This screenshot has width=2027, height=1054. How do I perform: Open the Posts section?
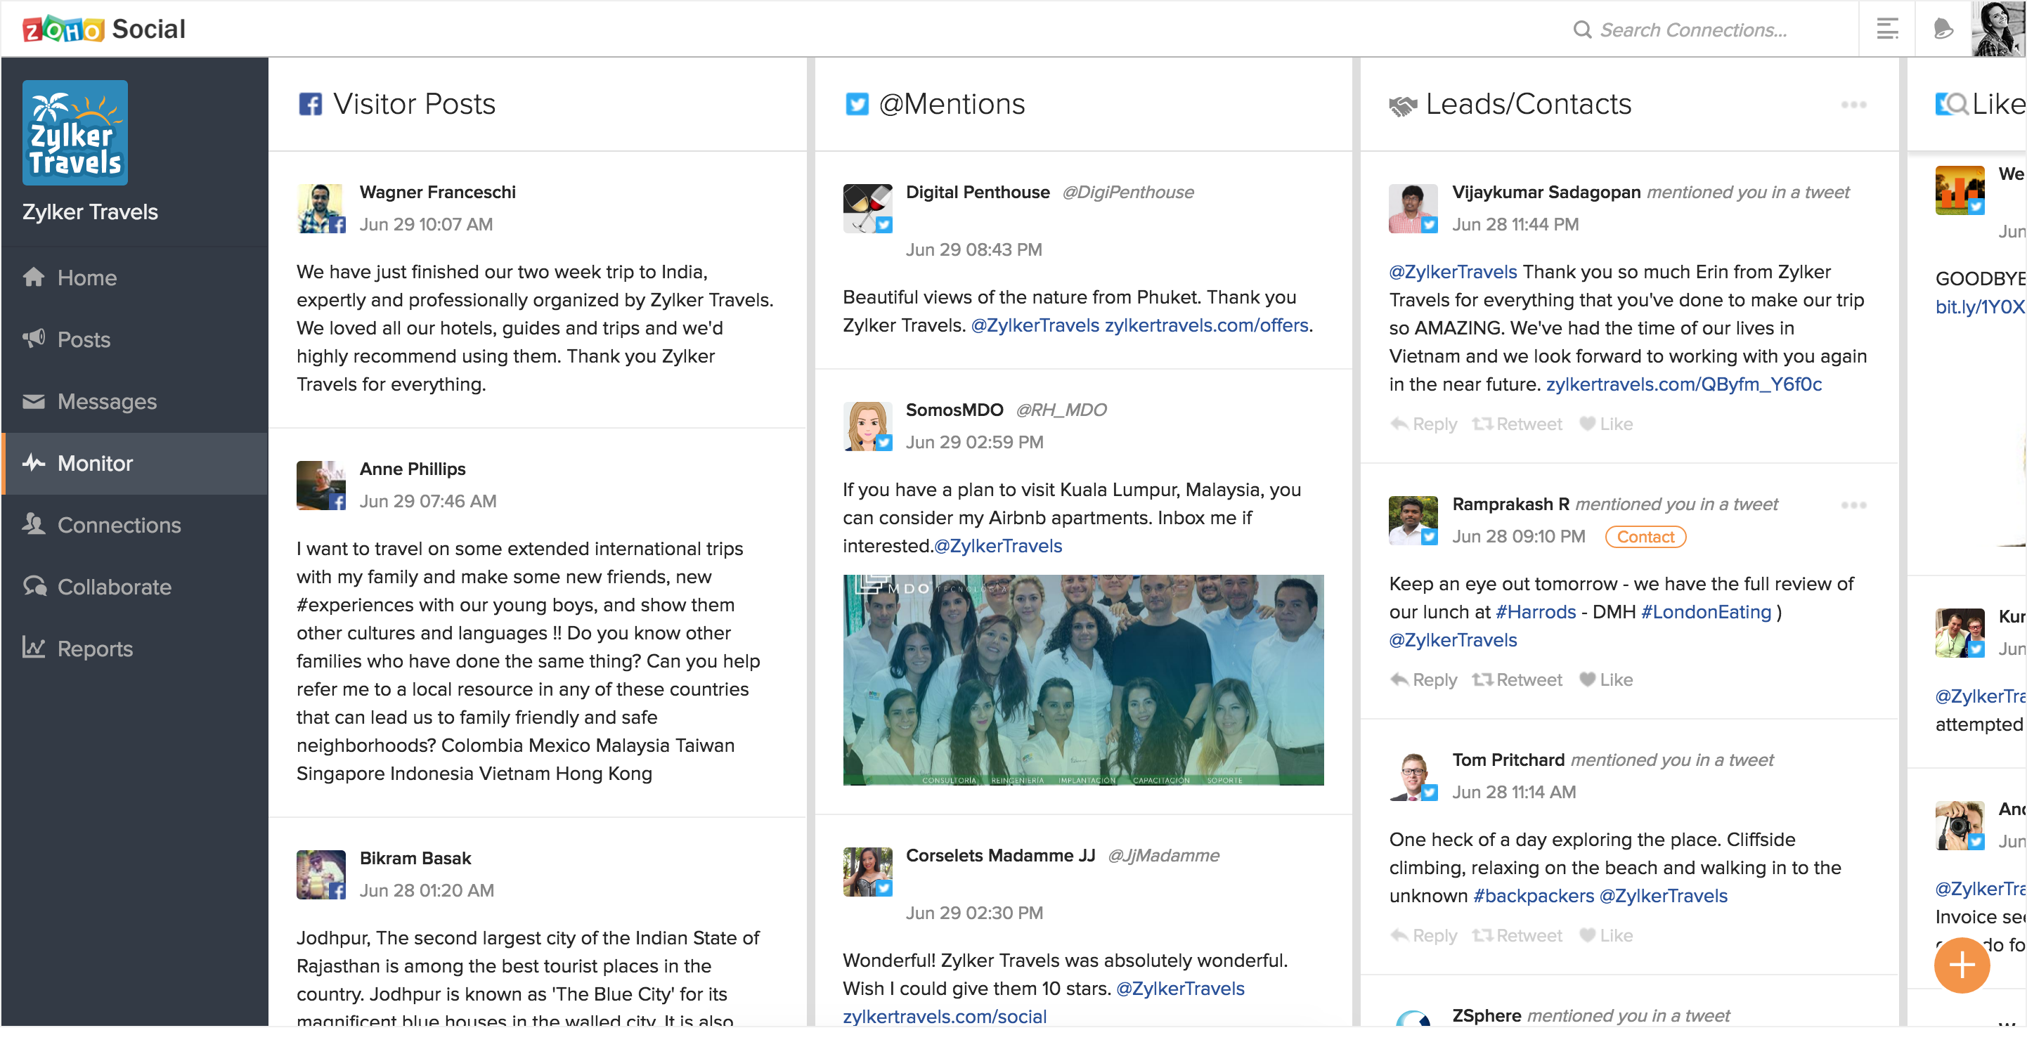click(x=84, y=340)
